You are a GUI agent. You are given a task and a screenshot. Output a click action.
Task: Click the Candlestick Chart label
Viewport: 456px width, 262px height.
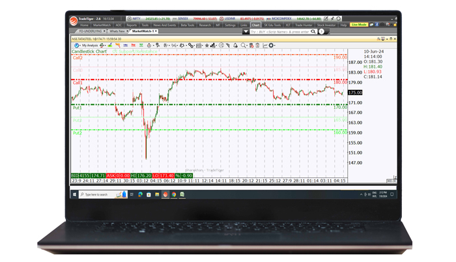[89, 51]
